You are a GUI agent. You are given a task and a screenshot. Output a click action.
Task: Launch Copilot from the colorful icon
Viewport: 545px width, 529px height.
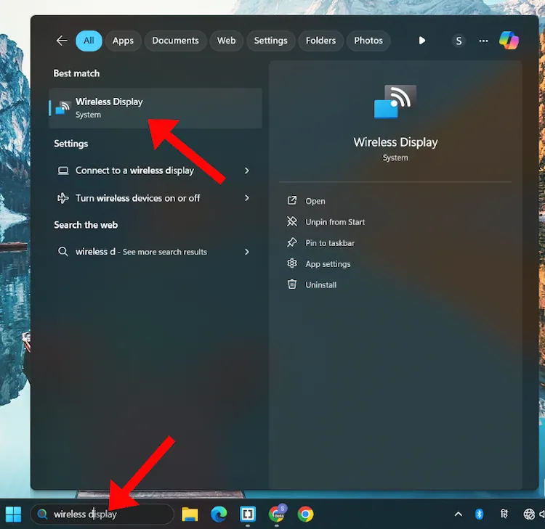(509, 41)
